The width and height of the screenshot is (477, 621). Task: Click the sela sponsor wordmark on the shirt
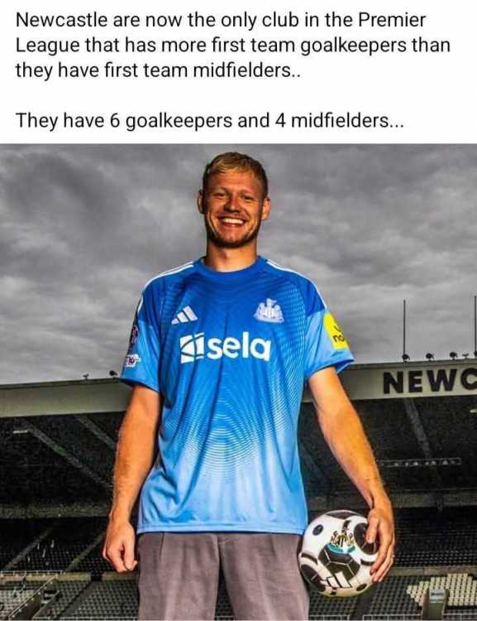(x=226, y=347)
